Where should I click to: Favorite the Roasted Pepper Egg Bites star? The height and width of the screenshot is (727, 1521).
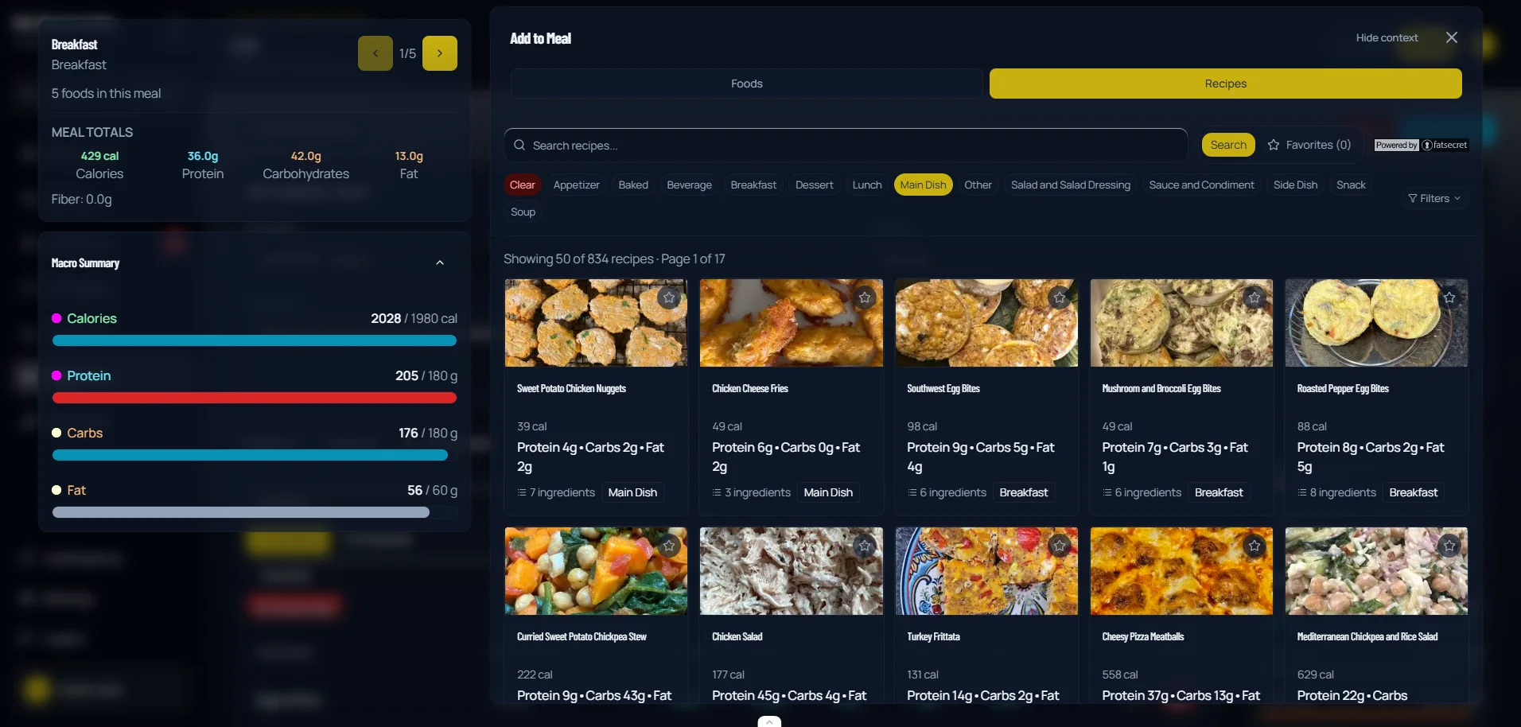[1449, 297]
